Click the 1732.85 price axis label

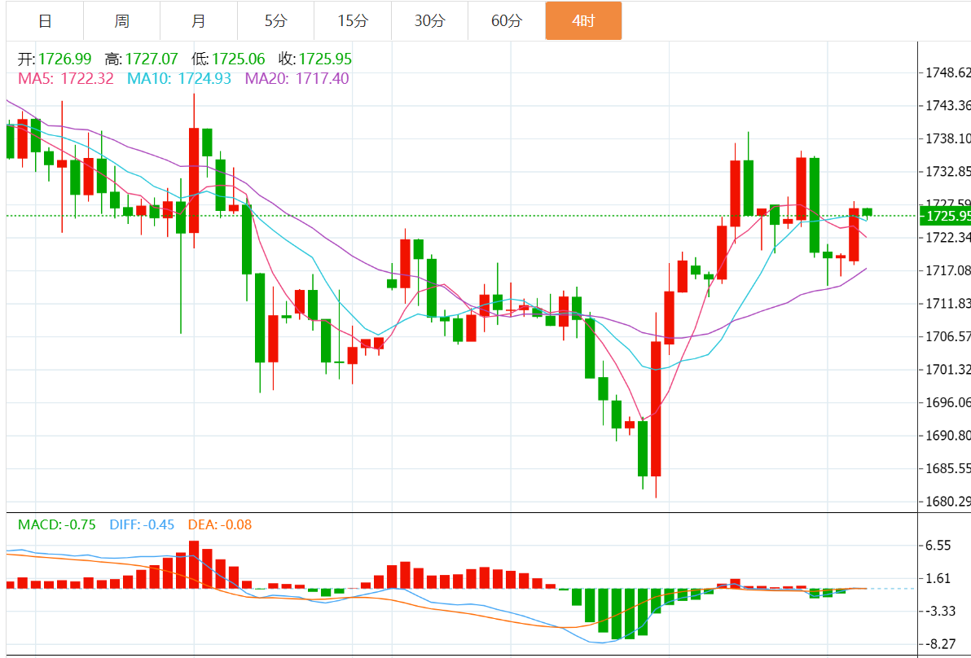(947, 172)
